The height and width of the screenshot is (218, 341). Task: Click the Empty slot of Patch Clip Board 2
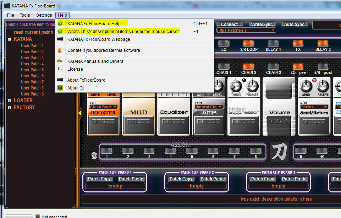(197, 186)
